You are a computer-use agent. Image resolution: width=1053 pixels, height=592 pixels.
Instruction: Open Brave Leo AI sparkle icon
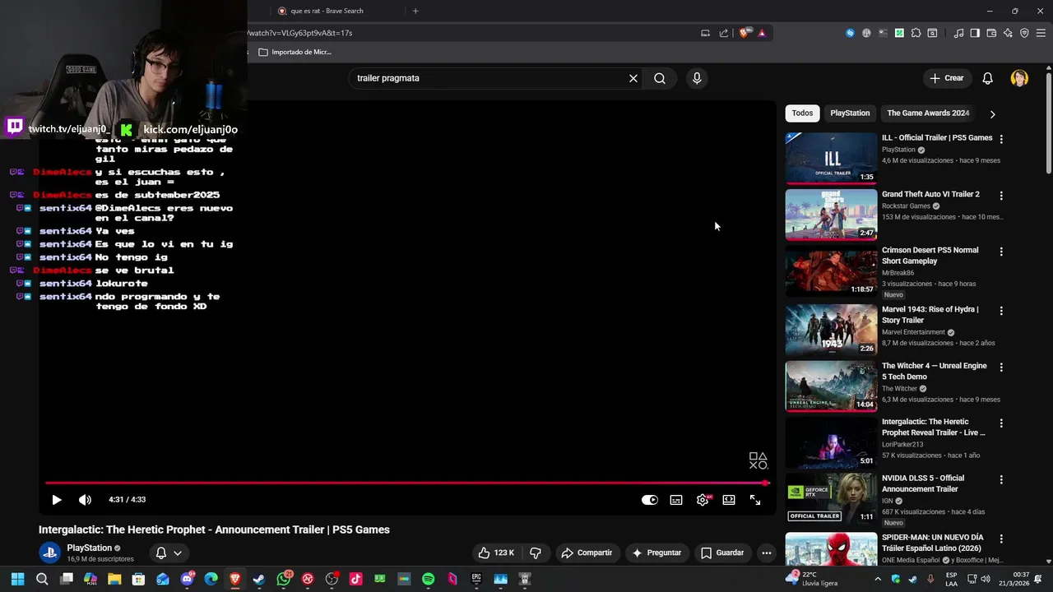[1008, 33]
